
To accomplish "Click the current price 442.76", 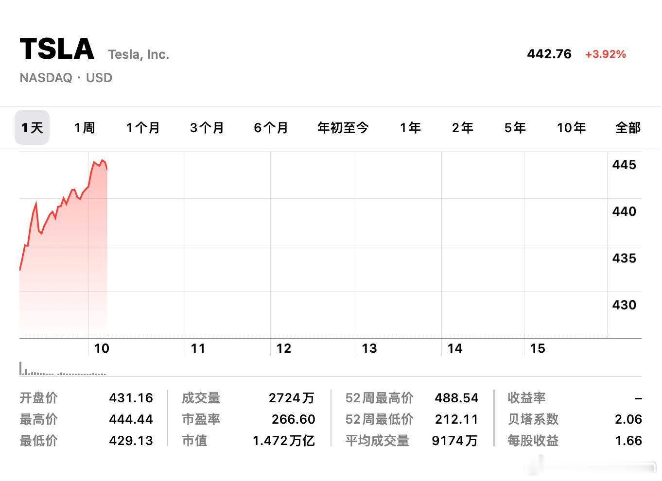I will pos(549,54).
